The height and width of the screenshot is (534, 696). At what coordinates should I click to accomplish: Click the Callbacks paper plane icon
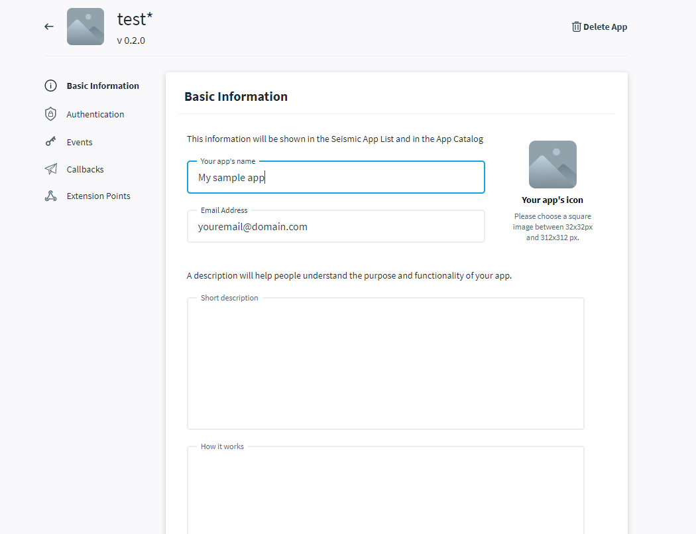pos(50,168)
